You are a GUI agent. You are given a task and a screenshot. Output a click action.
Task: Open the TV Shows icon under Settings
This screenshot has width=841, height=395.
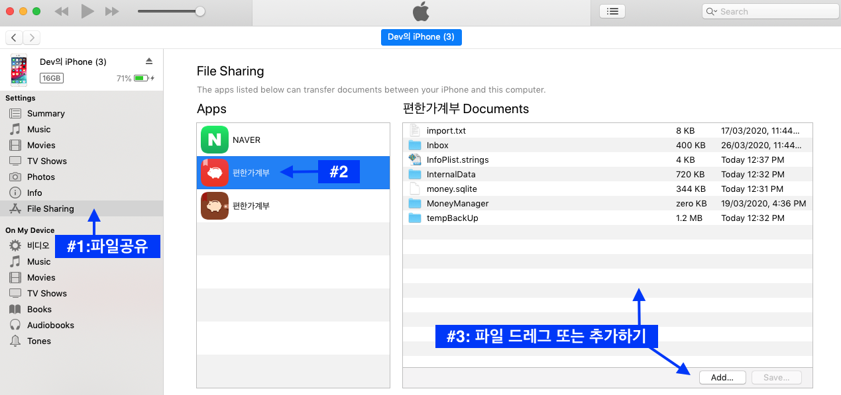15,161
